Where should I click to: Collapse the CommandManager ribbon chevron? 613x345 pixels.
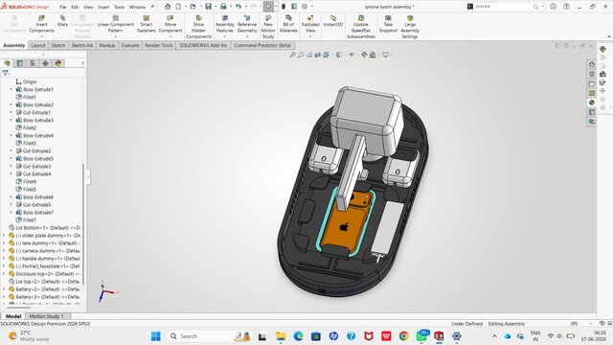click(x=609, y=36)
